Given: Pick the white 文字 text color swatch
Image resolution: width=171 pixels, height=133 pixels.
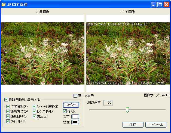Looking at the screenshot, I should click(75, 116).
